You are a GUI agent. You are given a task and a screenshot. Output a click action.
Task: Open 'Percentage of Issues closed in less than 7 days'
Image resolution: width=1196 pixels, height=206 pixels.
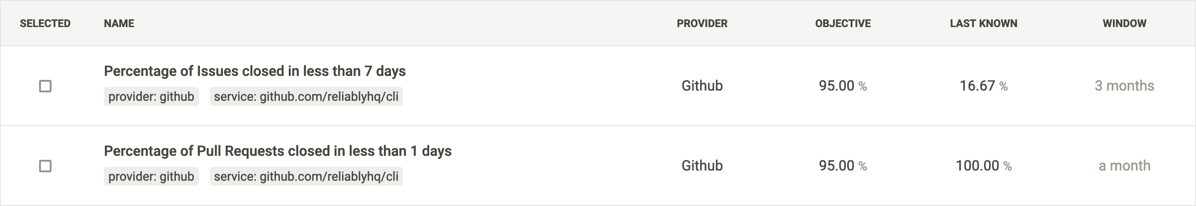point(255,71)
